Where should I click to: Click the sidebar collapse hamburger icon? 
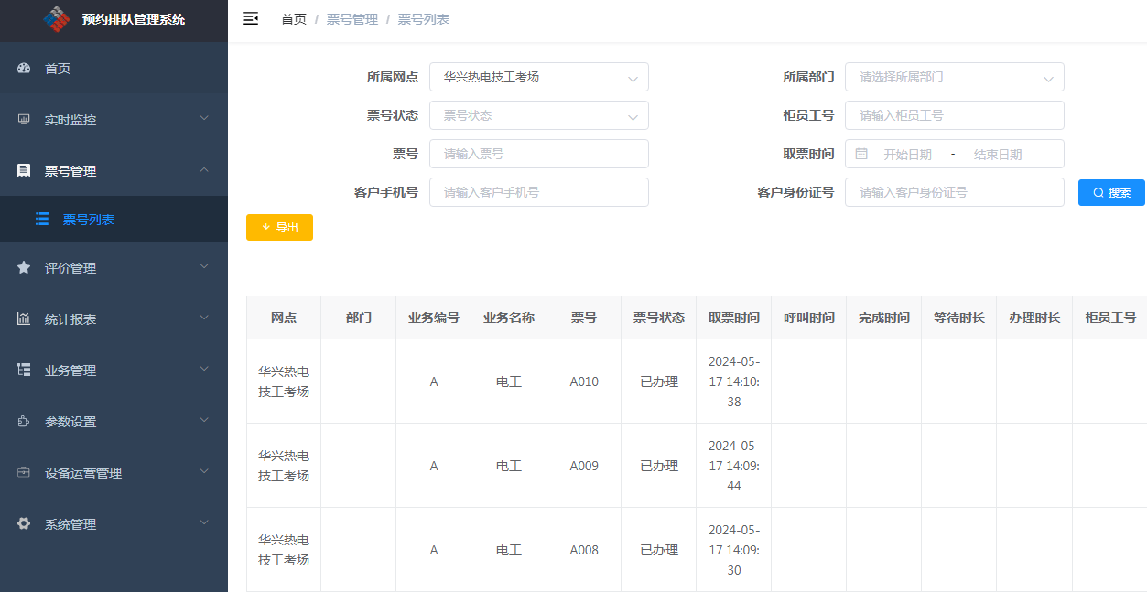[x=250, y=19]
